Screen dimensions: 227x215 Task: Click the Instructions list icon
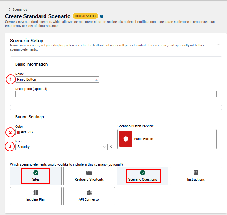click(x=196, y=173)
